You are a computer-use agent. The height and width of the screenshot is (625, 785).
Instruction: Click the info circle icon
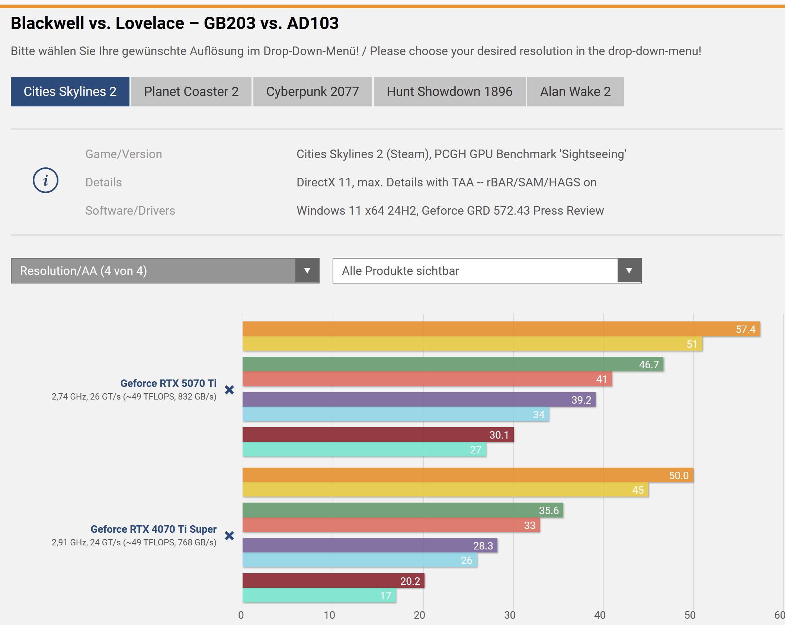click(x=45, y=180)
